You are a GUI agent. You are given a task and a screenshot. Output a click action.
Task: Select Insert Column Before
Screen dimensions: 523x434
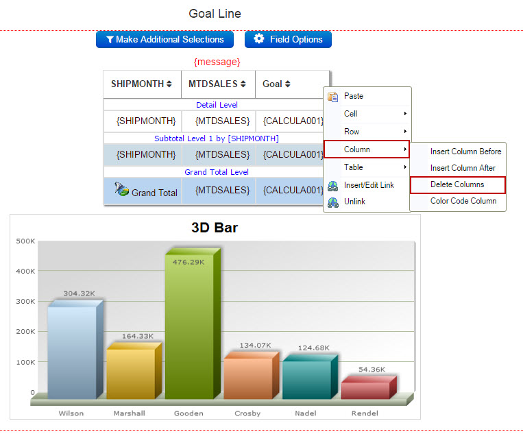(458, 152)
